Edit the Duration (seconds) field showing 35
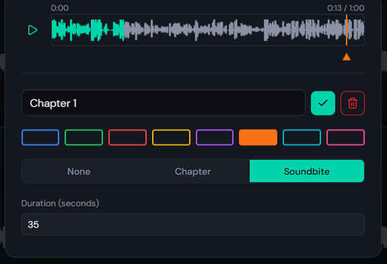 coord(193,224)
